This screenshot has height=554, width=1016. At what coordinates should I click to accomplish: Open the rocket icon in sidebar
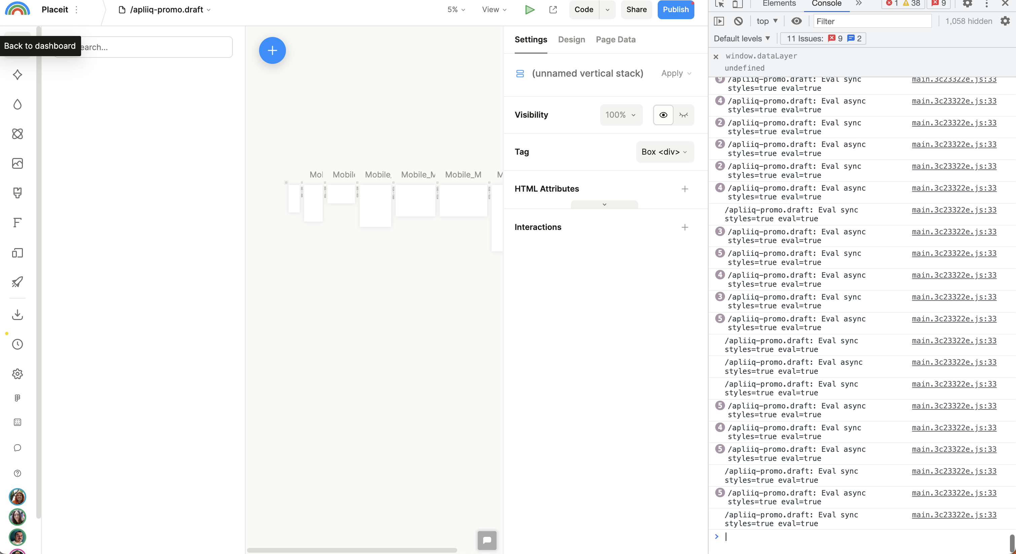coord(17,282)
